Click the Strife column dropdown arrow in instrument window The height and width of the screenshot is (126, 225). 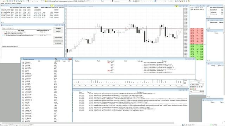71,61
